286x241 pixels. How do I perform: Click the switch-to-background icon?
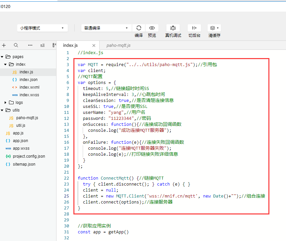pyautogui.click(x=194, y=28)
